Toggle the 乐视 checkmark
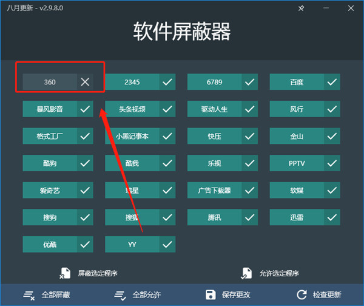Viewport: 364px width, 306px height. (x=249, y=163)
